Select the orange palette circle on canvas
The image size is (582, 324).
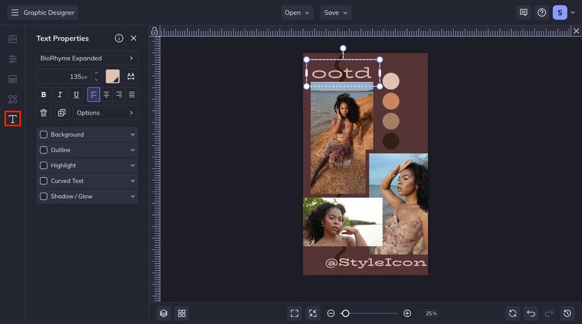(x=391, y=101)
